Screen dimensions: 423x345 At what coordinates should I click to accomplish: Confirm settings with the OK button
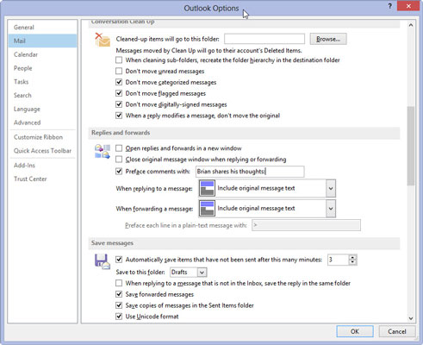[x=355, y=331]
